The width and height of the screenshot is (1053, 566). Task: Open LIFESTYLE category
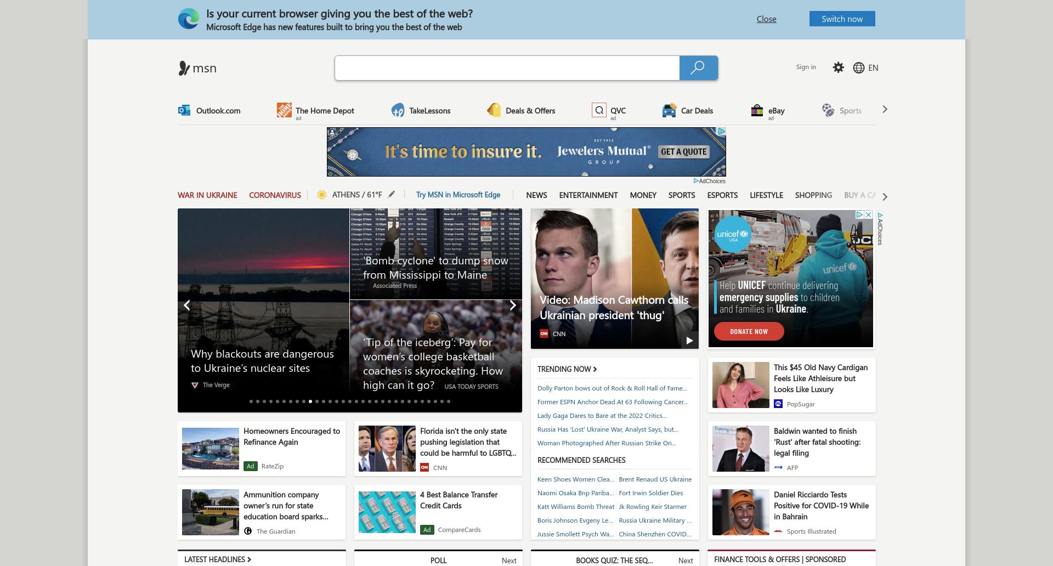point(766,195)
